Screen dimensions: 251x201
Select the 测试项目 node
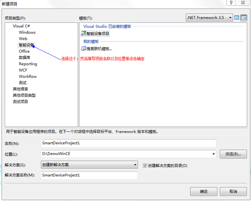point(20,102)
